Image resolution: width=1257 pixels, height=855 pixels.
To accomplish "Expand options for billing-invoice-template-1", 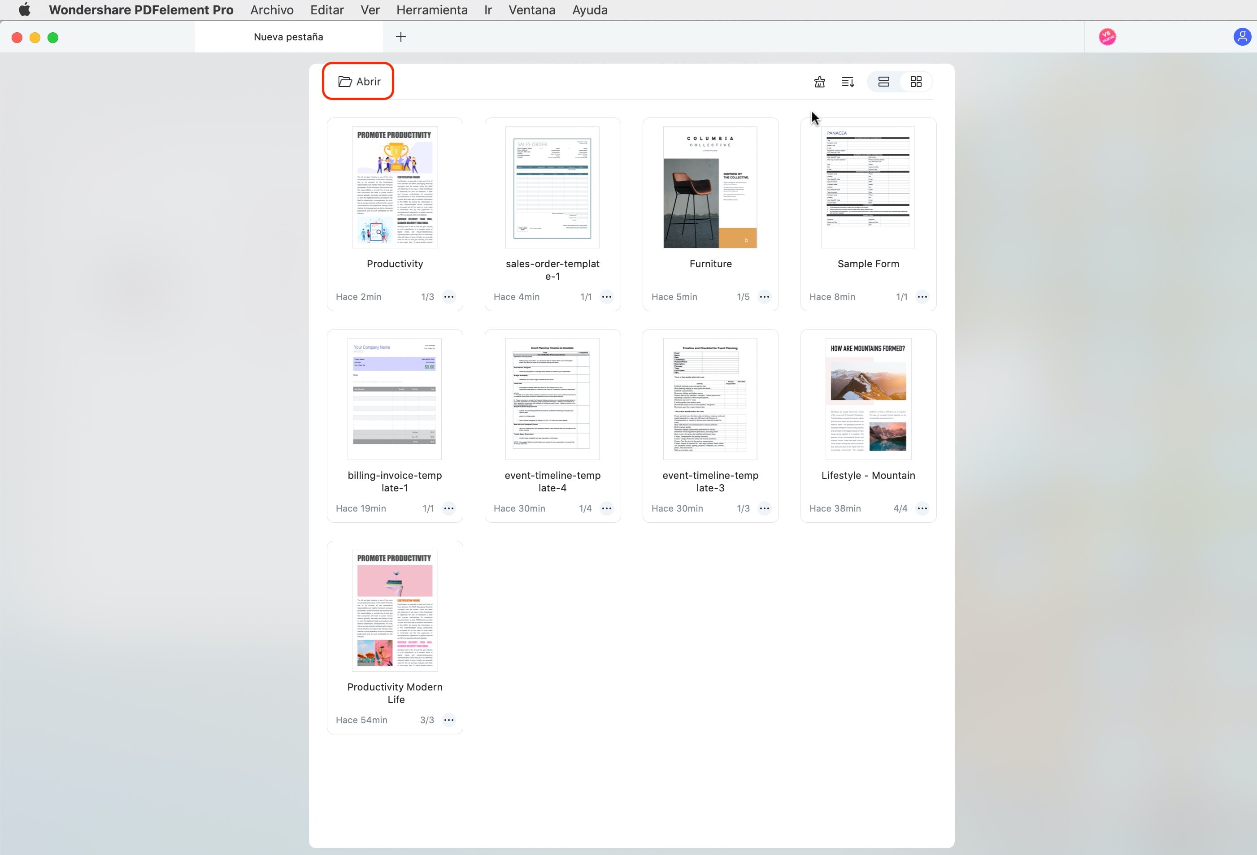I will [449, 508].
